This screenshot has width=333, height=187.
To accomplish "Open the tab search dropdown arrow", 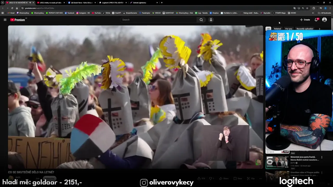I will click(x=2, y=3).
